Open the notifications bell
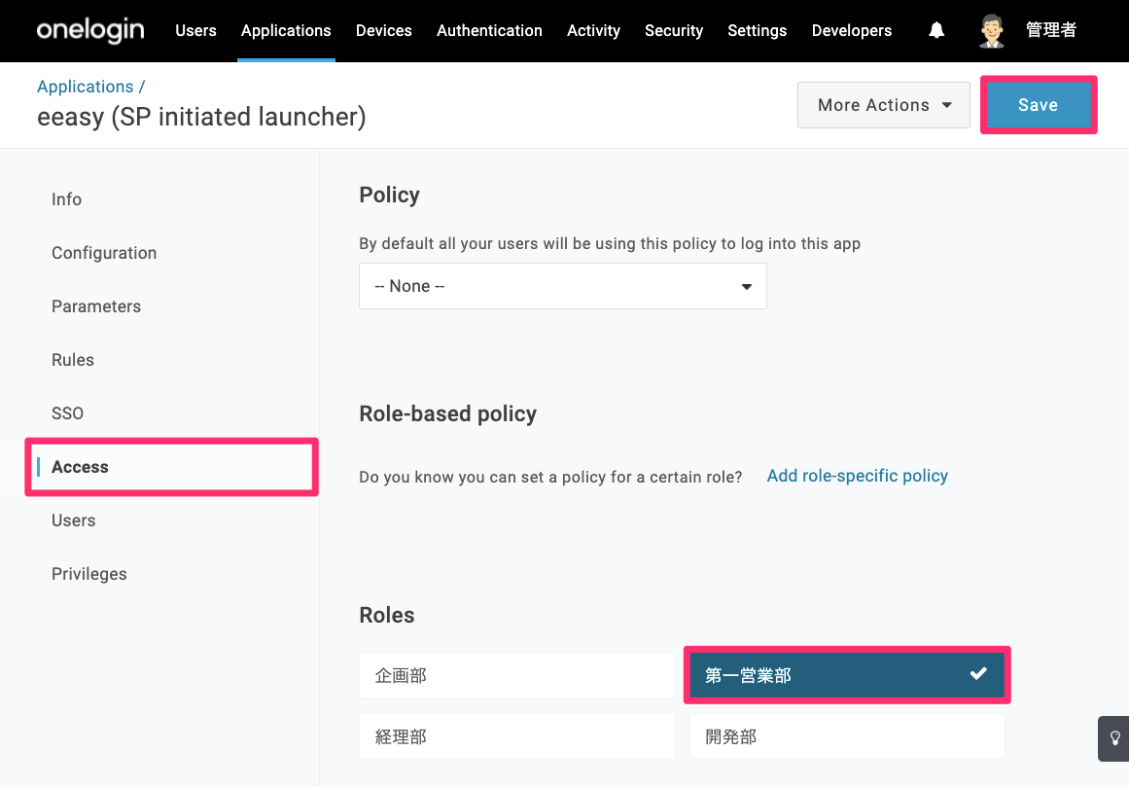The image size is (1129, 787). [x=936, y=30]
